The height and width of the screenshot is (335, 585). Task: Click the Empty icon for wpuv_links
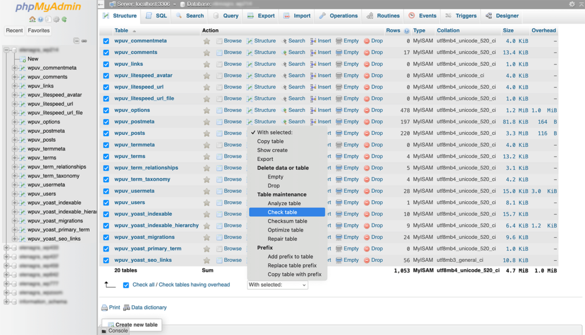point(339,64)
